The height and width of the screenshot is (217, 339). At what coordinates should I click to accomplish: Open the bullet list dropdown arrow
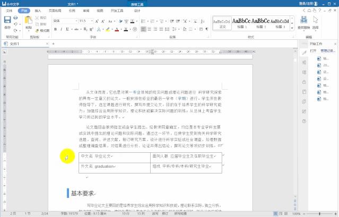[148, 21]
